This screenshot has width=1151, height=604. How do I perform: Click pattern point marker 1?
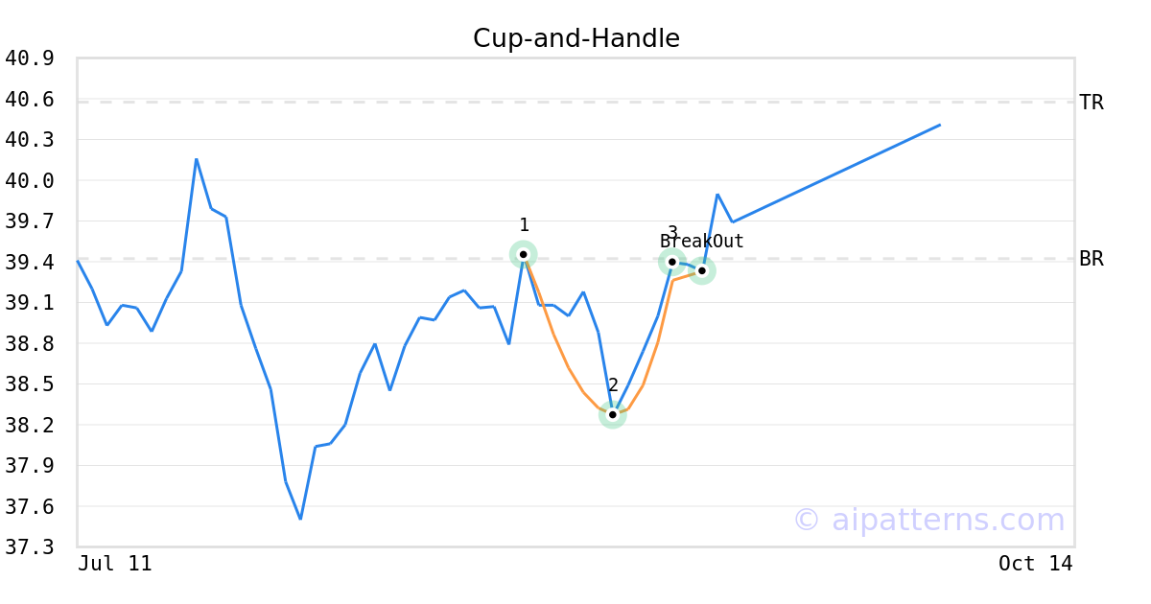(x=523, y=254)
